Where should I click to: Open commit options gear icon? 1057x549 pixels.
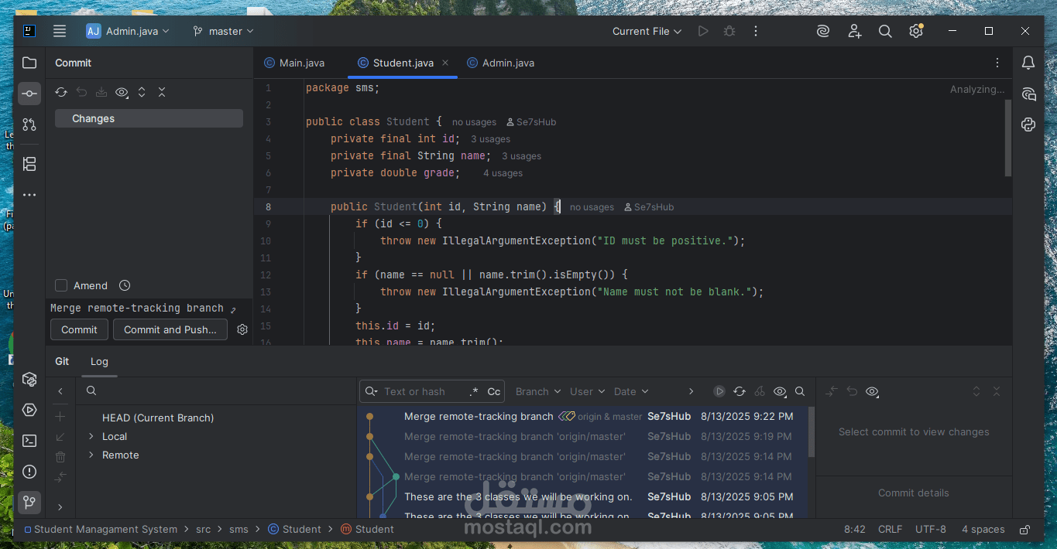(x=242, y=329)
